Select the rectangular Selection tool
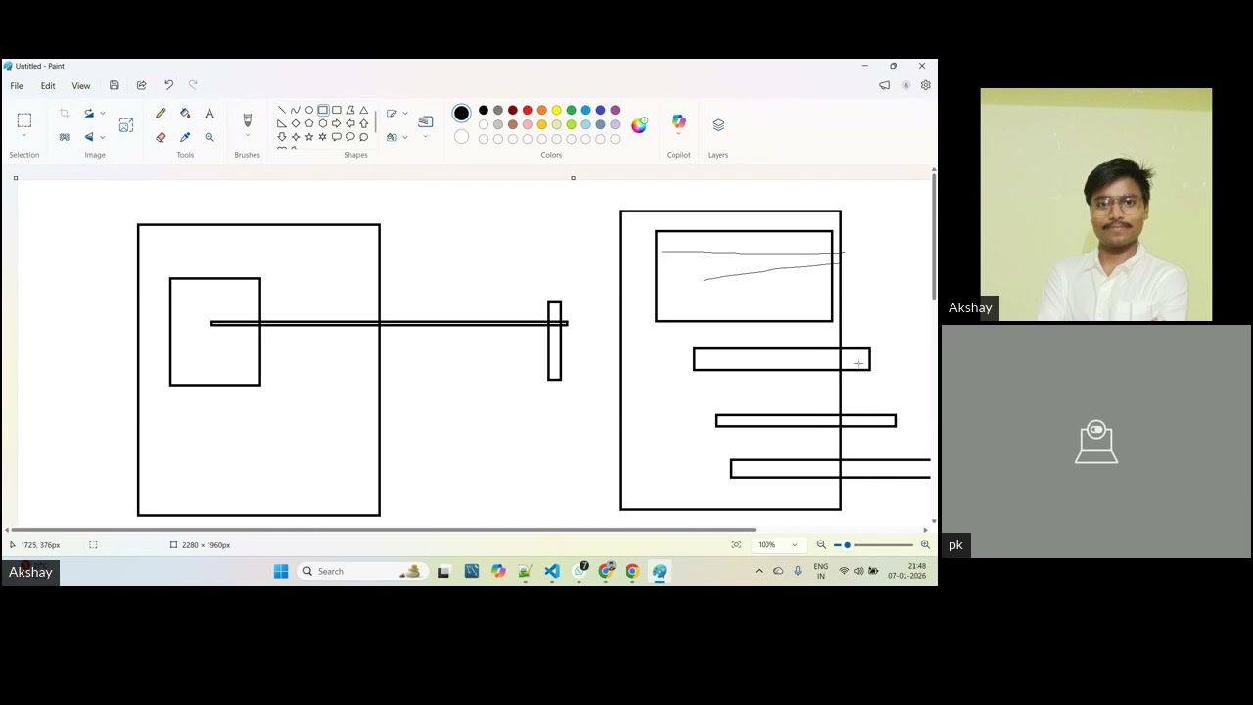The width and height of the screenshot is (1253, 705). pyautogui.click(x=24, y=120)
